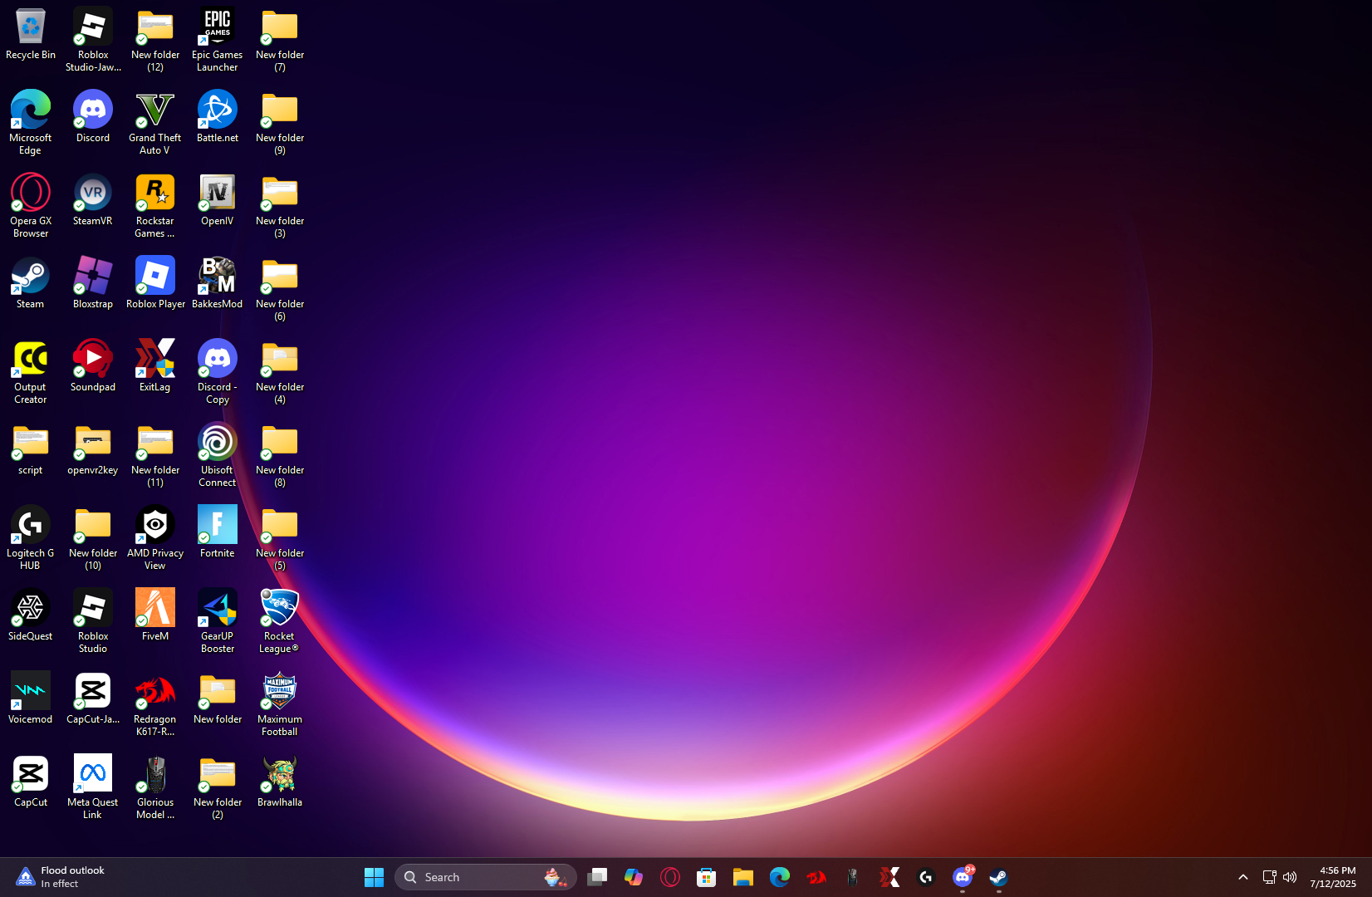Open Redragon software from the taskbar
This screenshot has height=897, width=1372.
pyautogui.click(x=816, y=877)
